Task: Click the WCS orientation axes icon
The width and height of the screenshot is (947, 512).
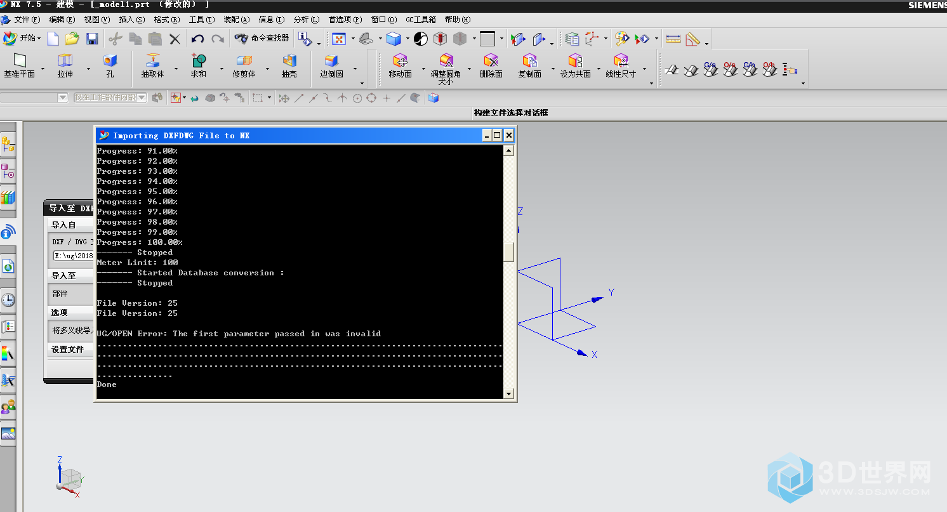Action: pyautogui.click(x=592, y=39)
